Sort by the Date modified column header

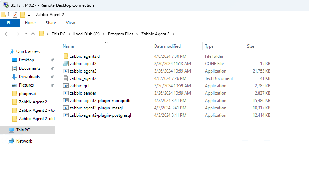pos(167,46)
